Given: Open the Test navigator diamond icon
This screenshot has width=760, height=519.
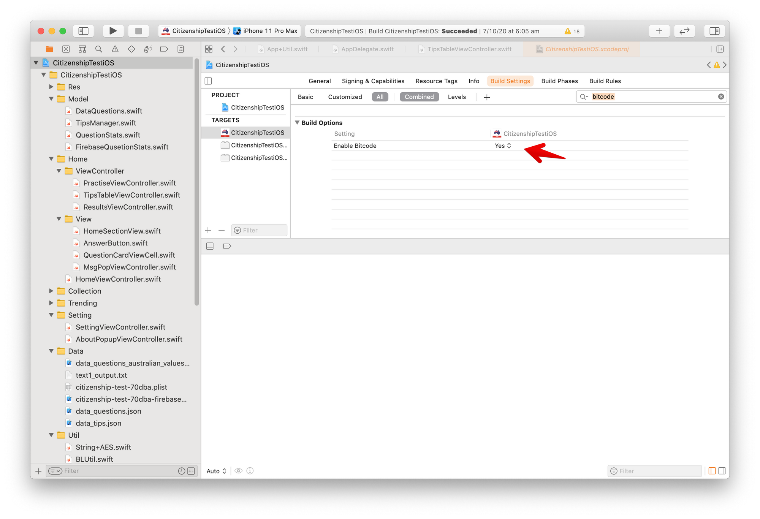Looking at the screenshot, I should (x=131, y=49).
